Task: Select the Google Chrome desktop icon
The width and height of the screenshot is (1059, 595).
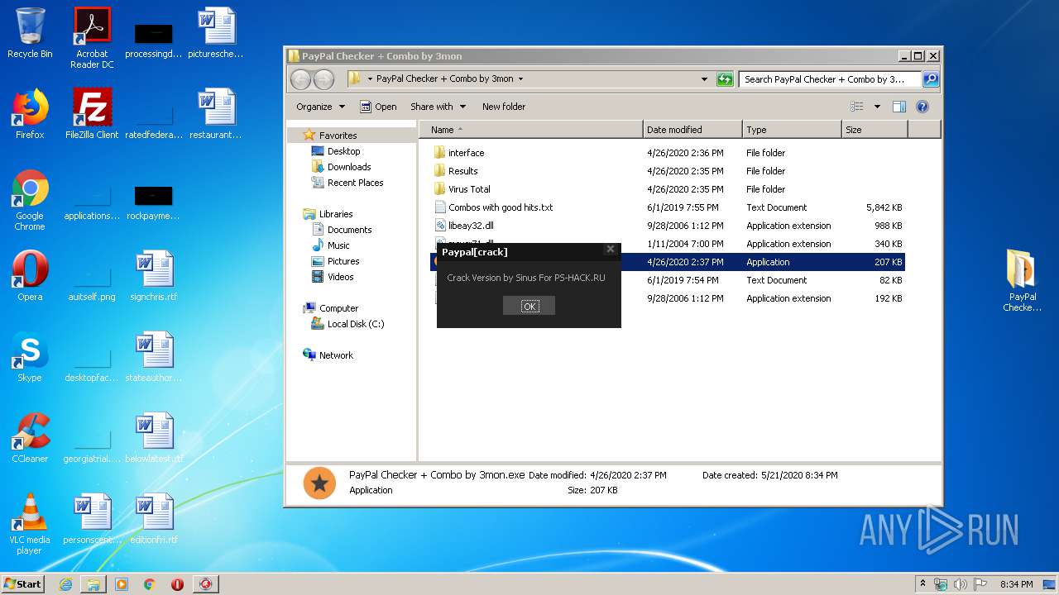Action: (30, 201)
